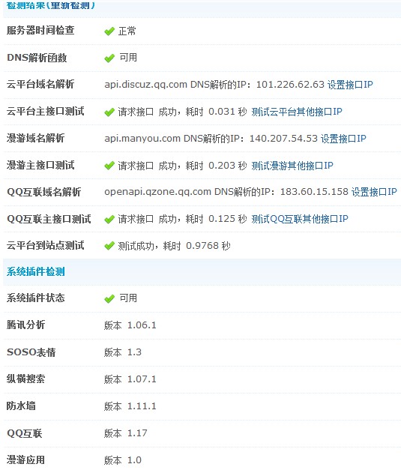Click checkmark icon in 漫游主接口测试 row
This screenshot has height=470, width=401.
[x=109, y=166]
